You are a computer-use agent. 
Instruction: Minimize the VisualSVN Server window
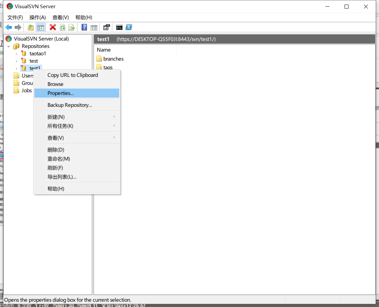coord(327,7)
